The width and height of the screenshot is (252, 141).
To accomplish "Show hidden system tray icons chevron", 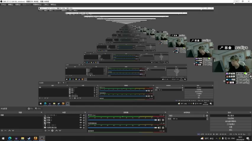I will (x=216, y=138).
